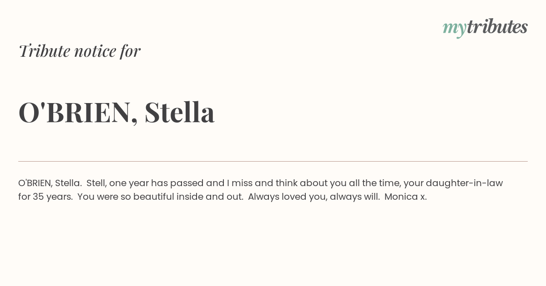Click "O'BRIEN, Stella." at start of paragraph

tap(50, 183)
